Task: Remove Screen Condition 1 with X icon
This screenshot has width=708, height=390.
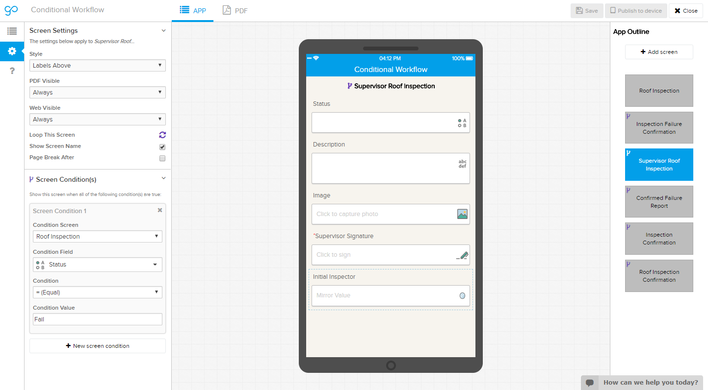Action: [x=159, y=210]
